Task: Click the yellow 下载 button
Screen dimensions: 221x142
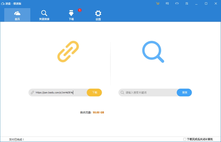Action: [94, 92]
